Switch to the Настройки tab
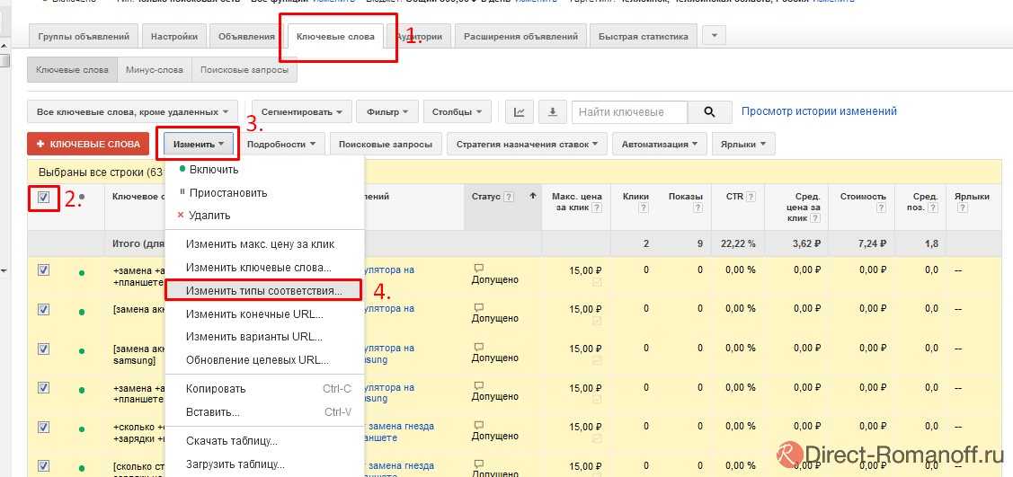The width and height of the screenshot is (1013, 477). [x=173, y=36]
